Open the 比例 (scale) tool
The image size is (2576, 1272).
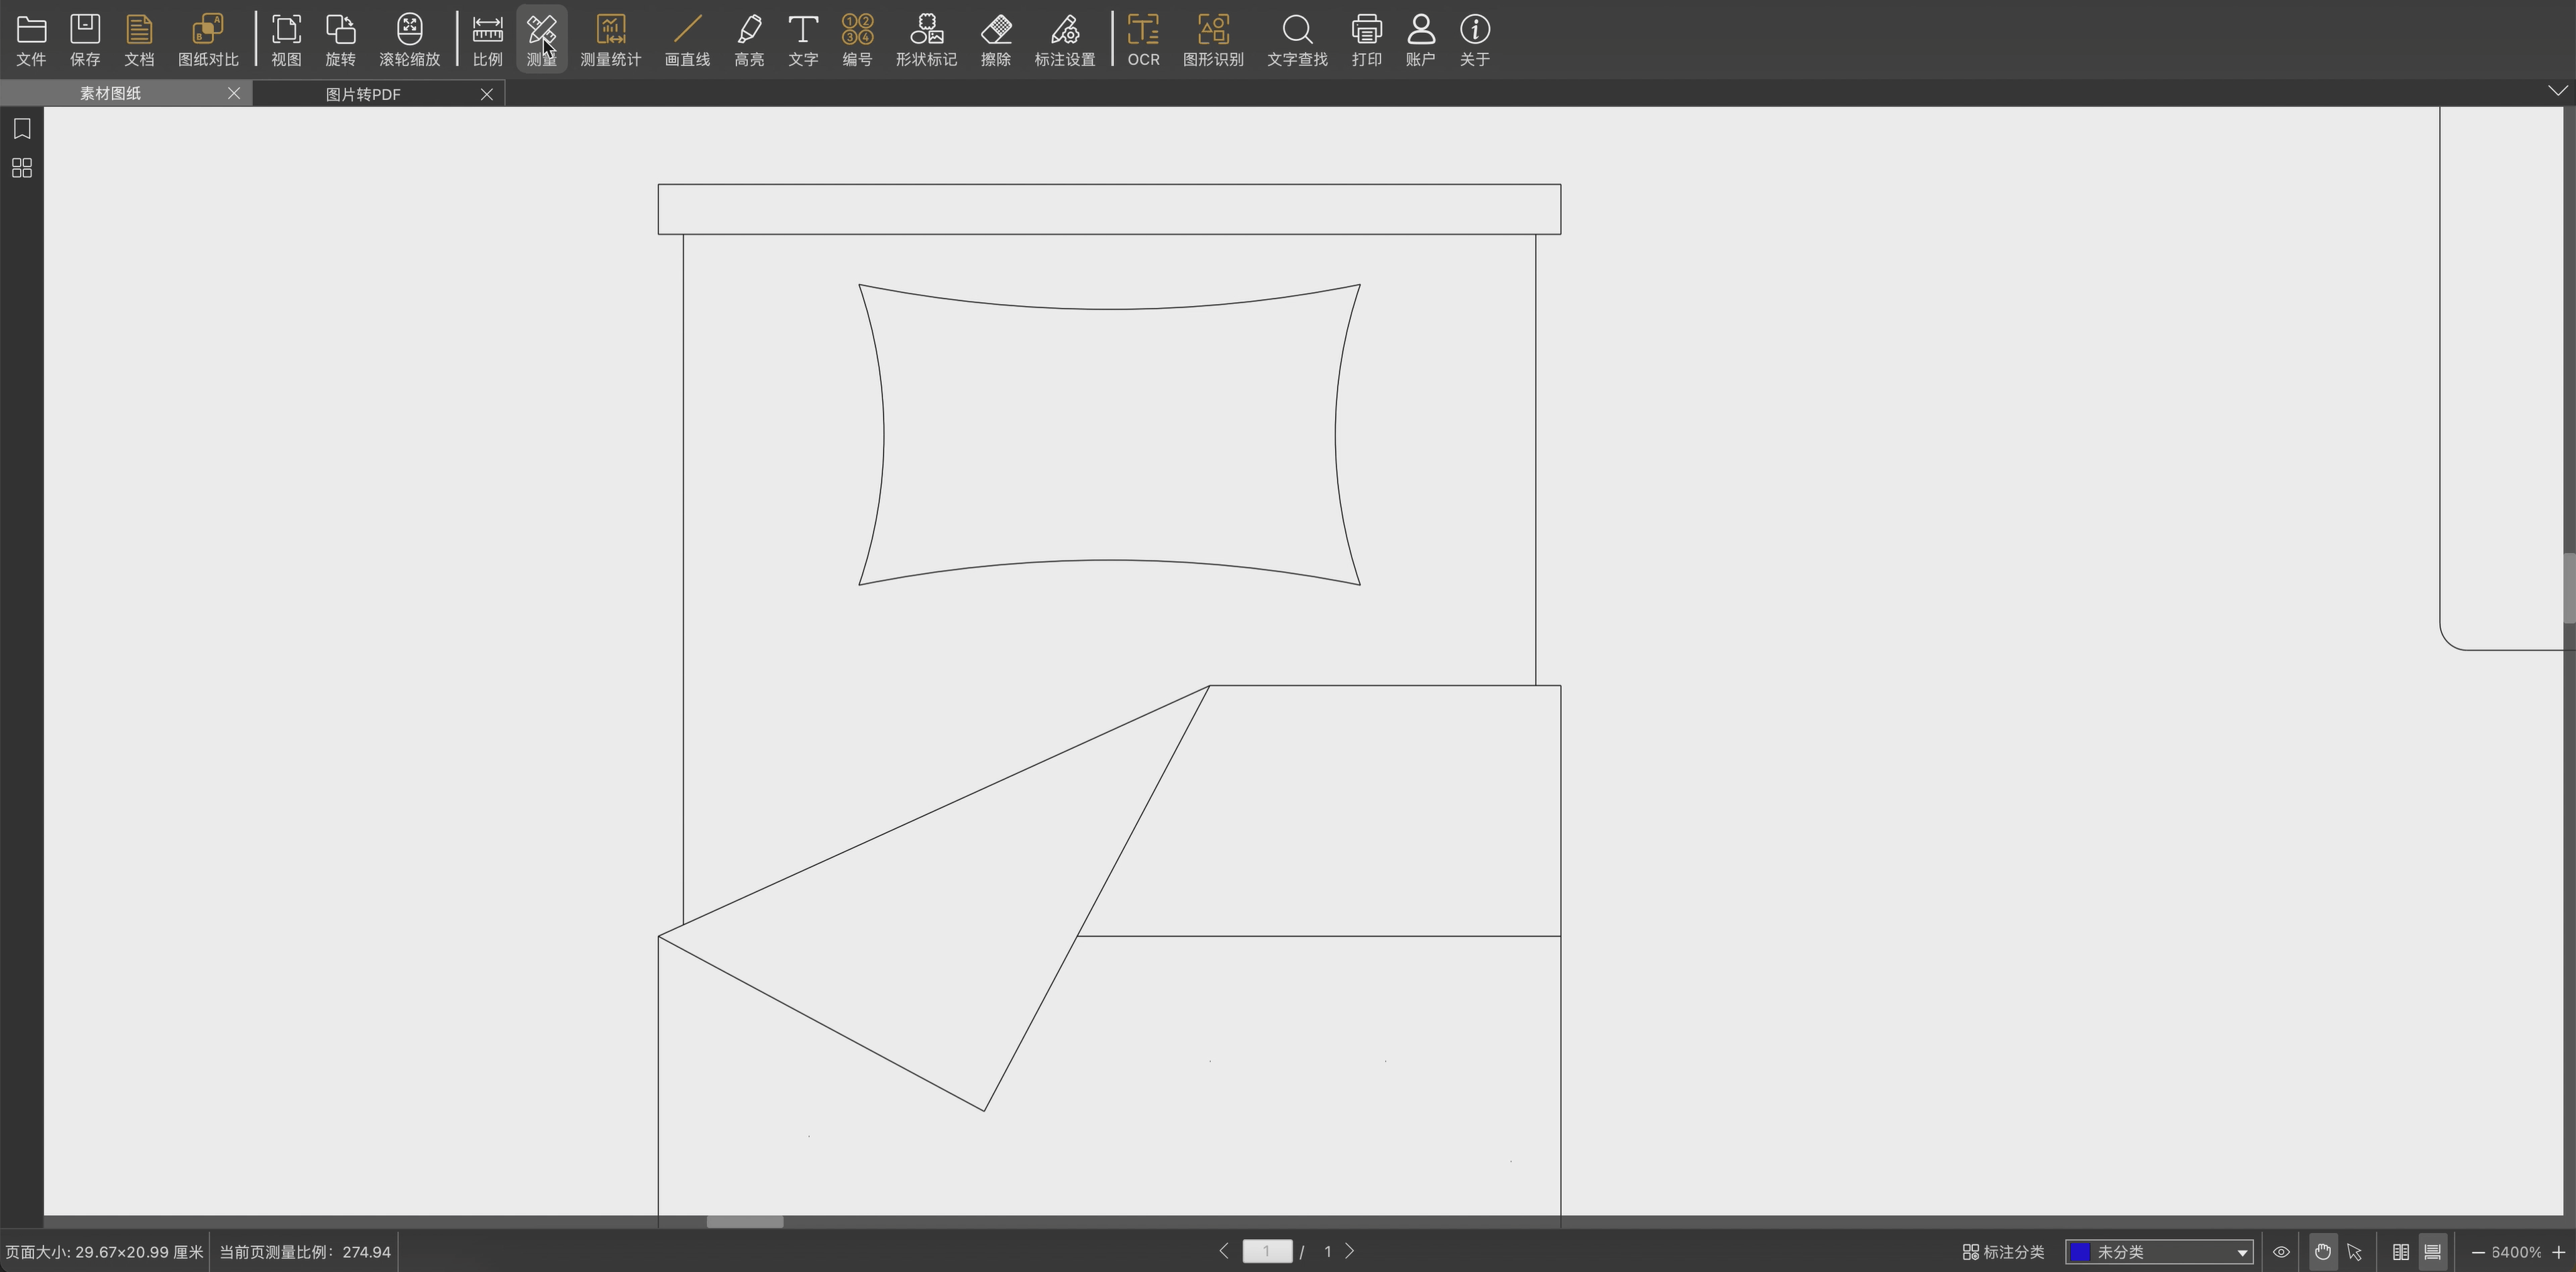coord(487,40)
